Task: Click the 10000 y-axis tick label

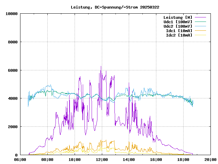Action: (x=12, y=14)
